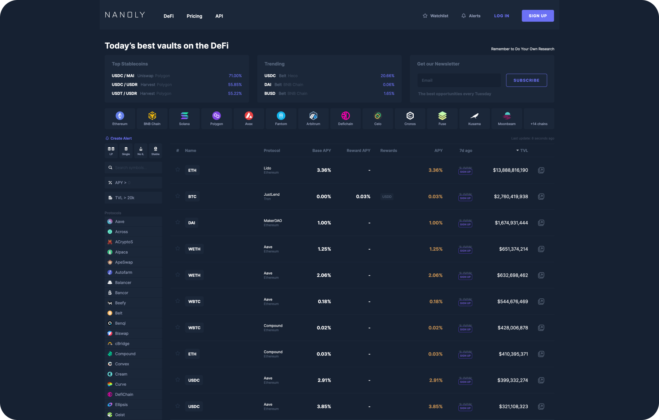Viewport: 659px width, 420px height.
Task: Filter by Across protocol
Action: point(133,232)
